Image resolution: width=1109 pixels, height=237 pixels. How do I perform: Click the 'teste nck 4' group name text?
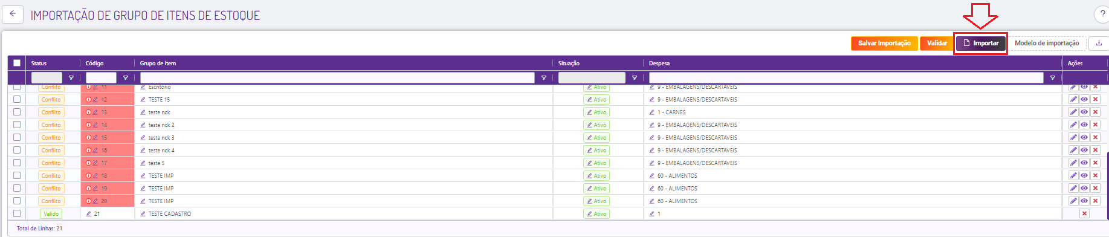point(161,151)
